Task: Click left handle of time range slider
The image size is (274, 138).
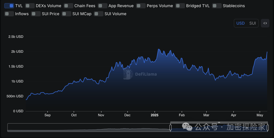Action: (171, 127)
